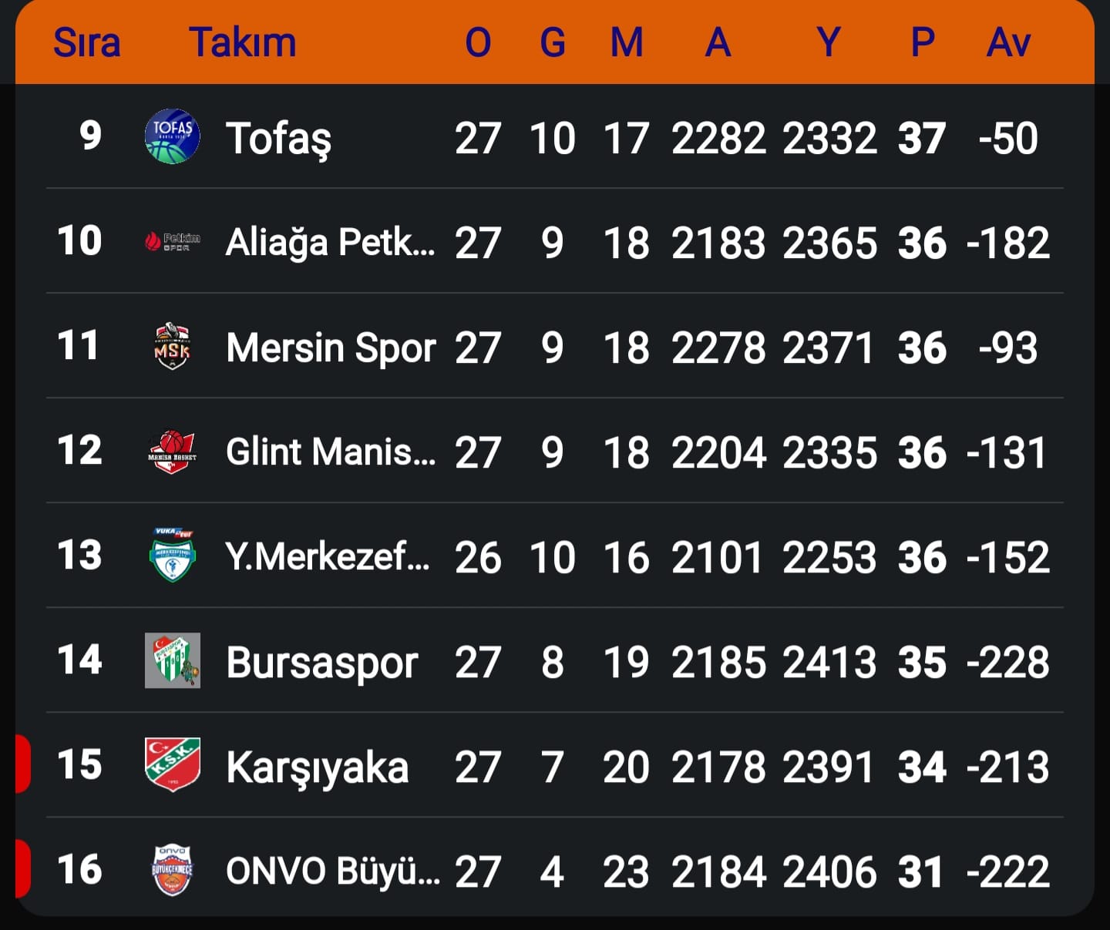This screenshot has height=930, width=1110.
Task: Click the Tofaş team logo
Action: point(173,136)
